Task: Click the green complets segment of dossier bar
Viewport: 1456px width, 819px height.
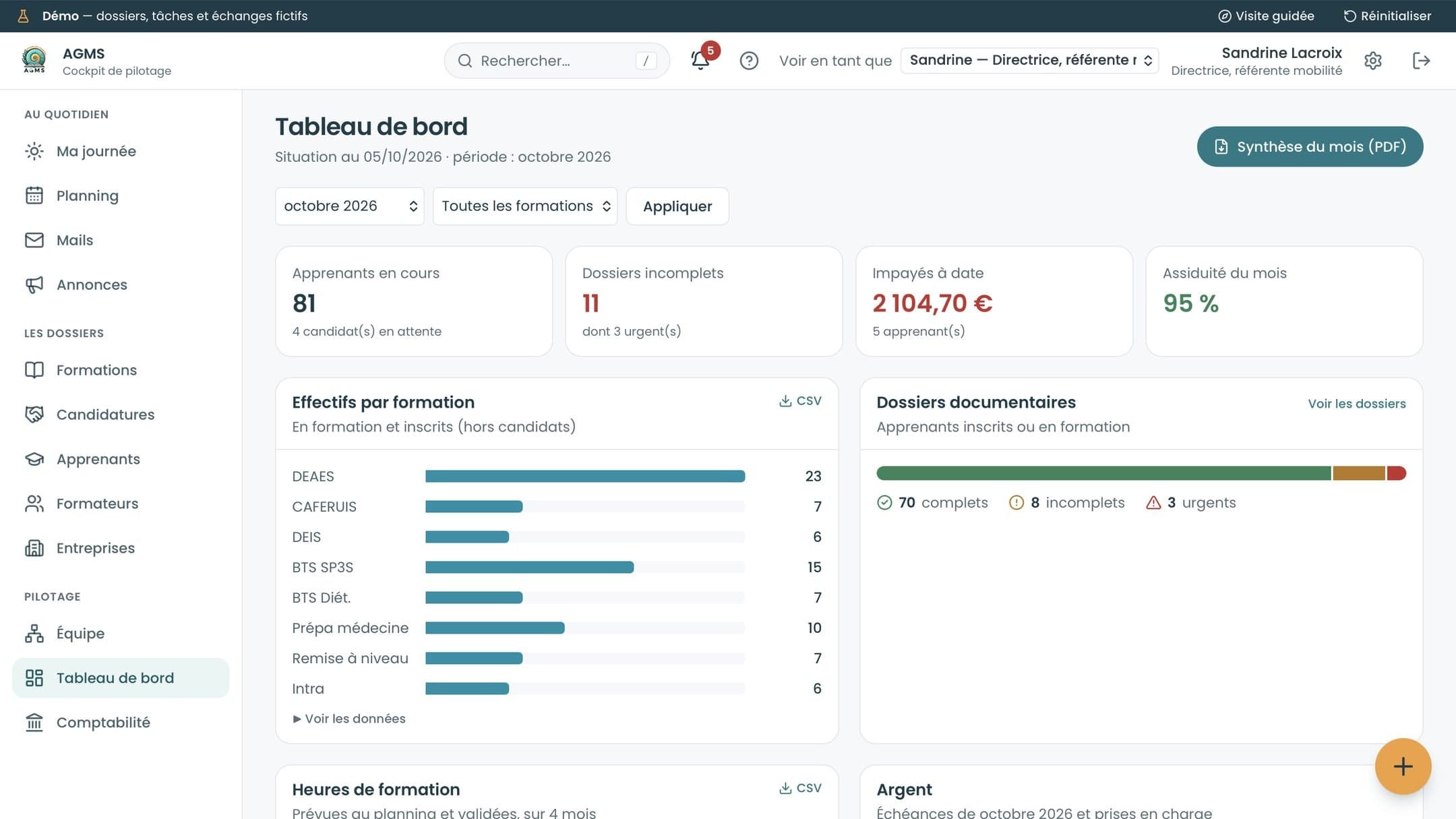Action: tap(1103, 473)
